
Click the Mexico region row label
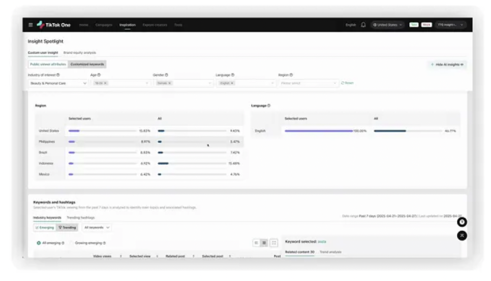[44, 174]
